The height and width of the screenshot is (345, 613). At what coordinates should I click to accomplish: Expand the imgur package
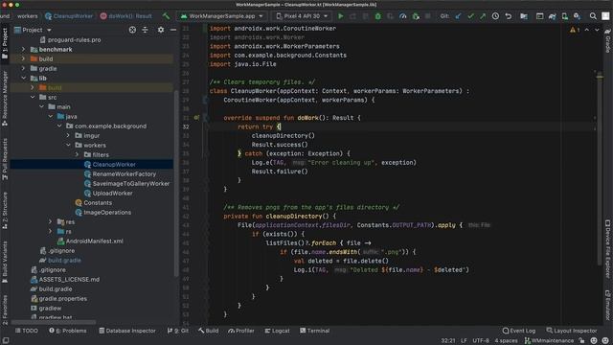coord(68,135)
